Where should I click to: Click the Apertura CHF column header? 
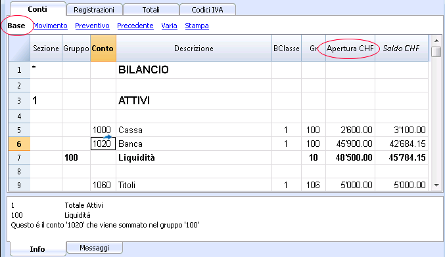[x=350, y=48]
